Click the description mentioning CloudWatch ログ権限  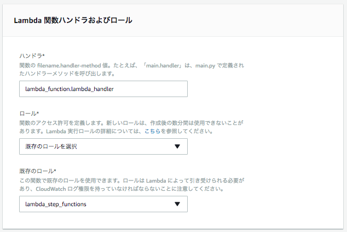(132, 185)
